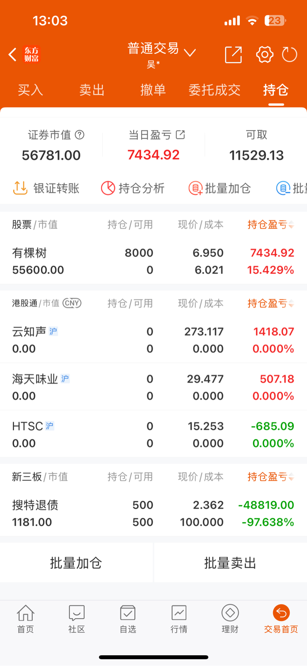Open 持仓分析 text link
The width and height of the screenshot is (307, 666).
[x=142, y=188]
